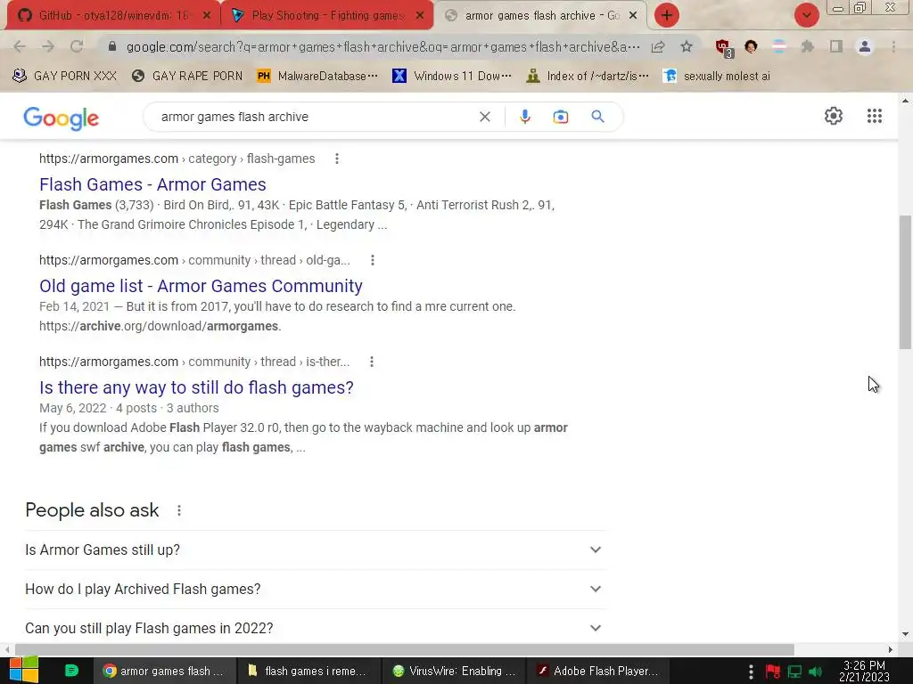Open the Windows Start menu

pos(24,670)
